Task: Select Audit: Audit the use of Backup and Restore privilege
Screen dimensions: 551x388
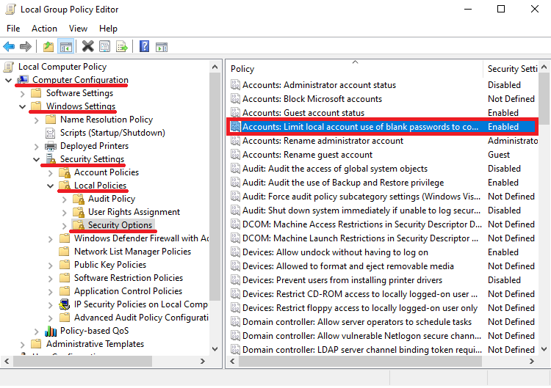Action: coord(343,183)
